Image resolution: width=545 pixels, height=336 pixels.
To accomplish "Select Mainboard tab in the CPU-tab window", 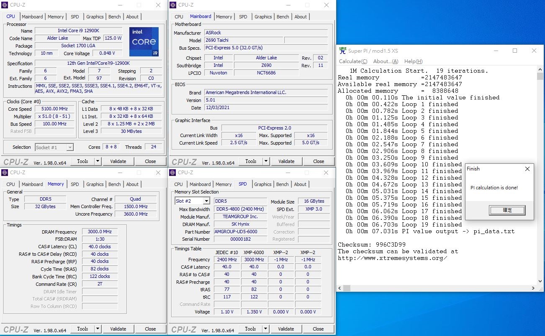I will tap(32, 17).
